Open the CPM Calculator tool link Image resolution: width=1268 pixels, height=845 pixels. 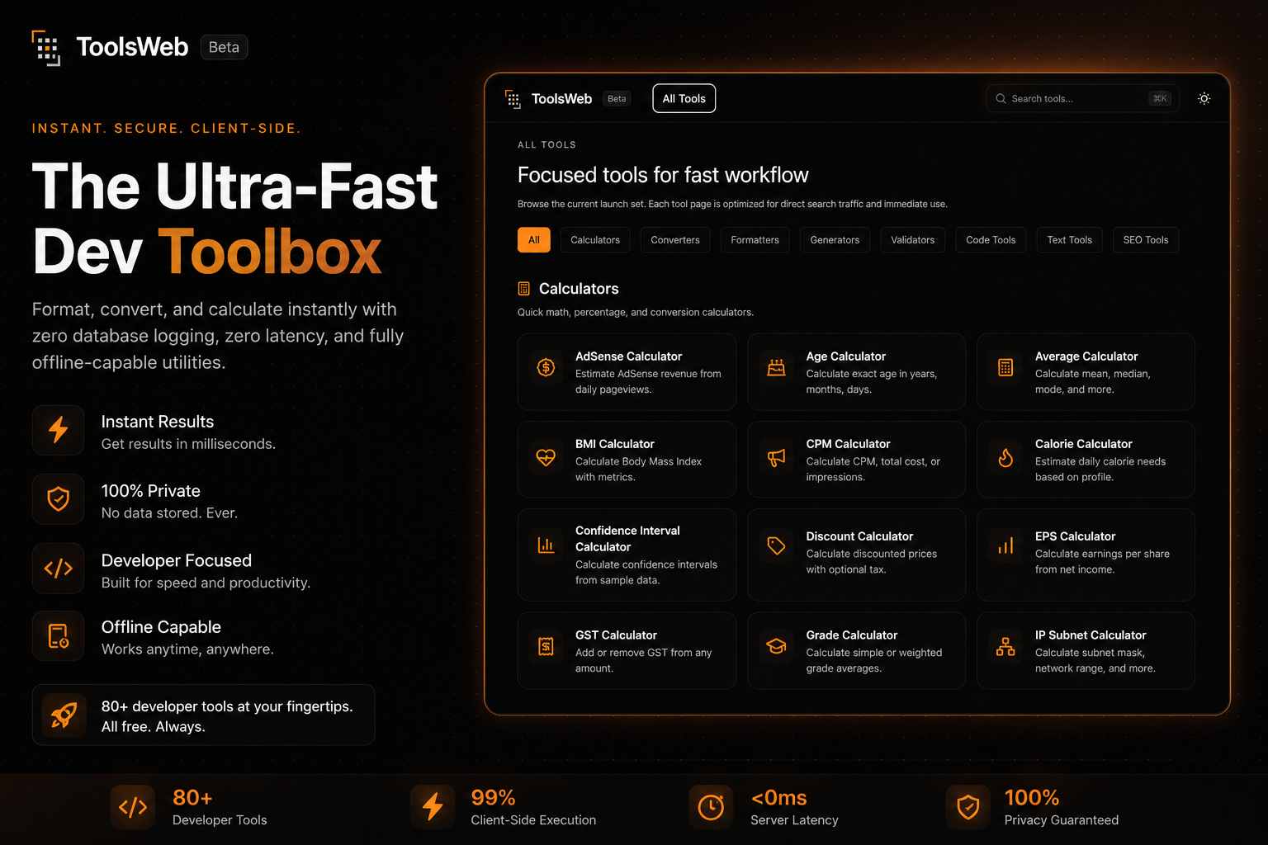pyautogui.click(x=857, y=460)
